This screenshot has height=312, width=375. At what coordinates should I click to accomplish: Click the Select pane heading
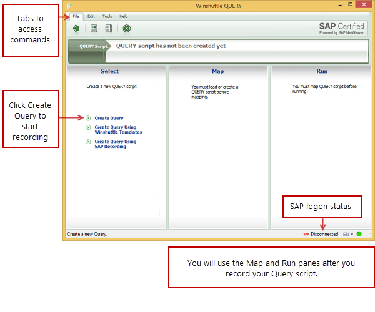110,71
